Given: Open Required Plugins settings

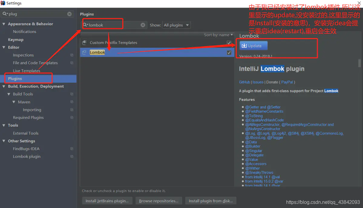Looking at the screenshot, I should coord(28,118).
